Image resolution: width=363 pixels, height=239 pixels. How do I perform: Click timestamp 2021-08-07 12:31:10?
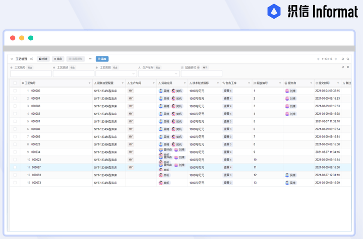(x=327, y=175)
